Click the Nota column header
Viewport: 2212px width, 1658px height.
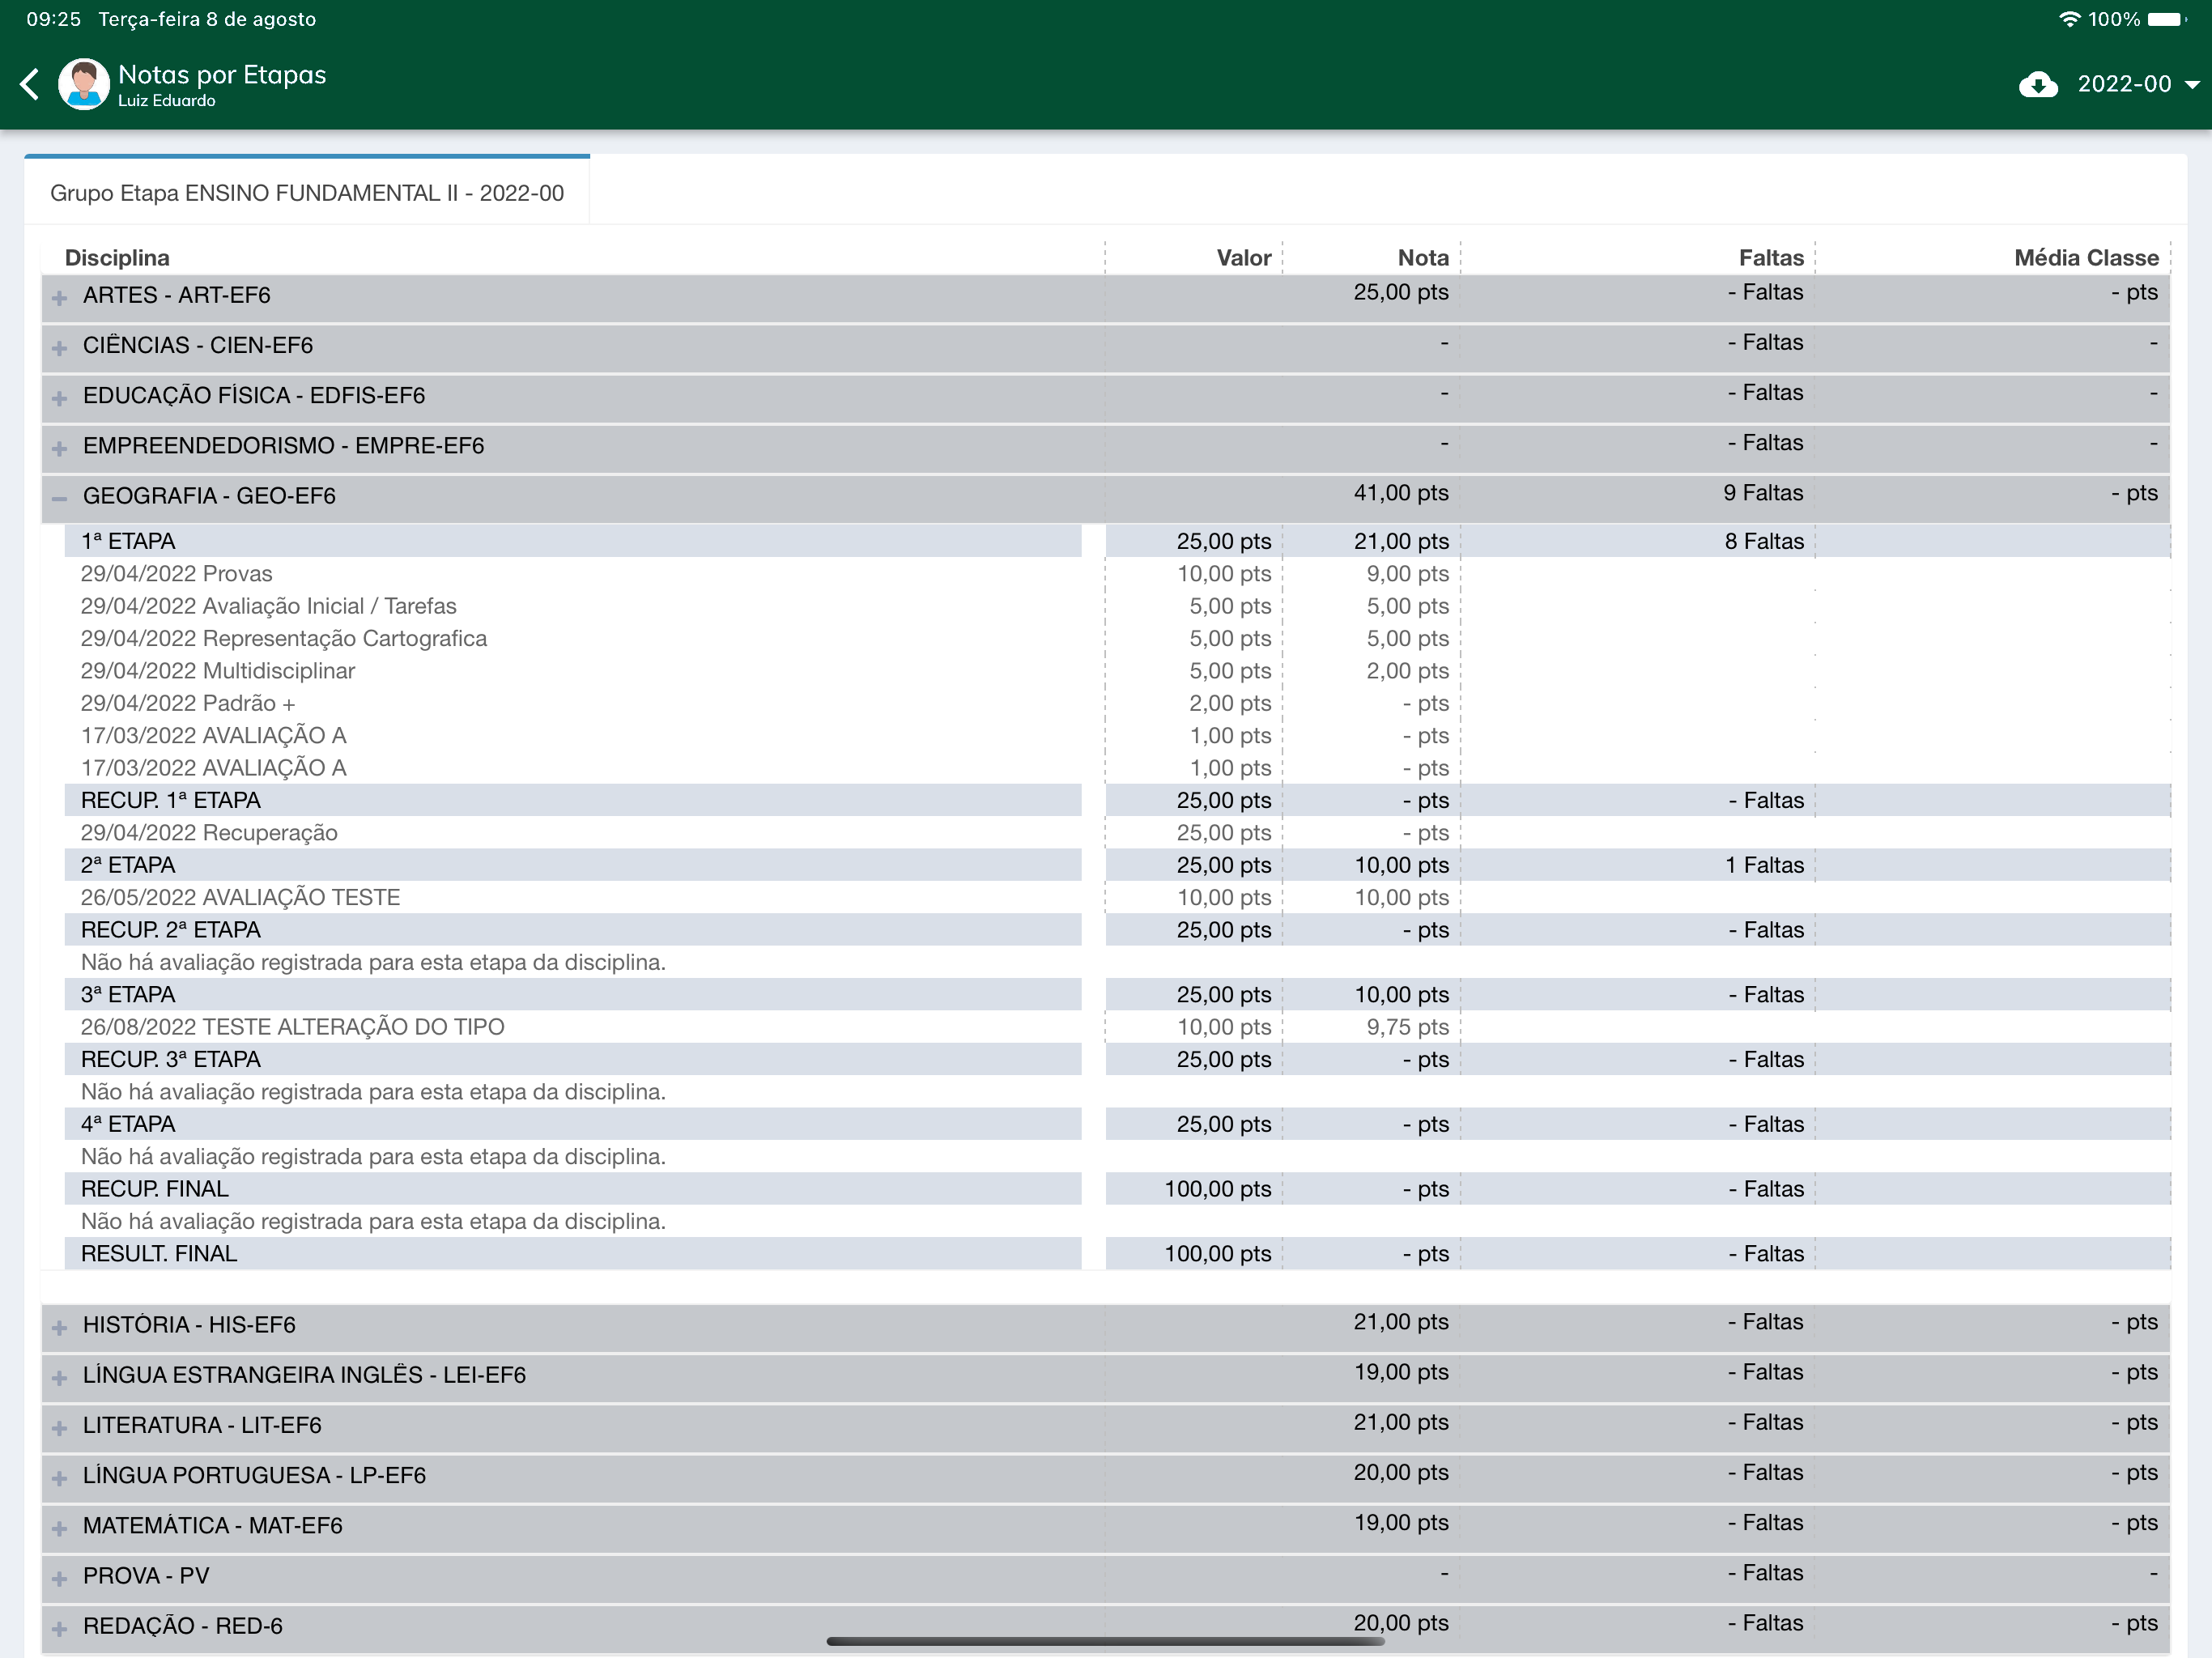[x=1423, y=258]
